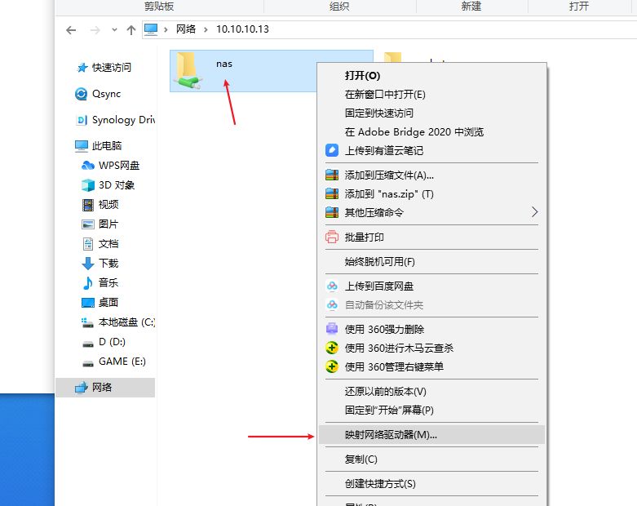Go back with the left arrow button

[x=71, y=30]
